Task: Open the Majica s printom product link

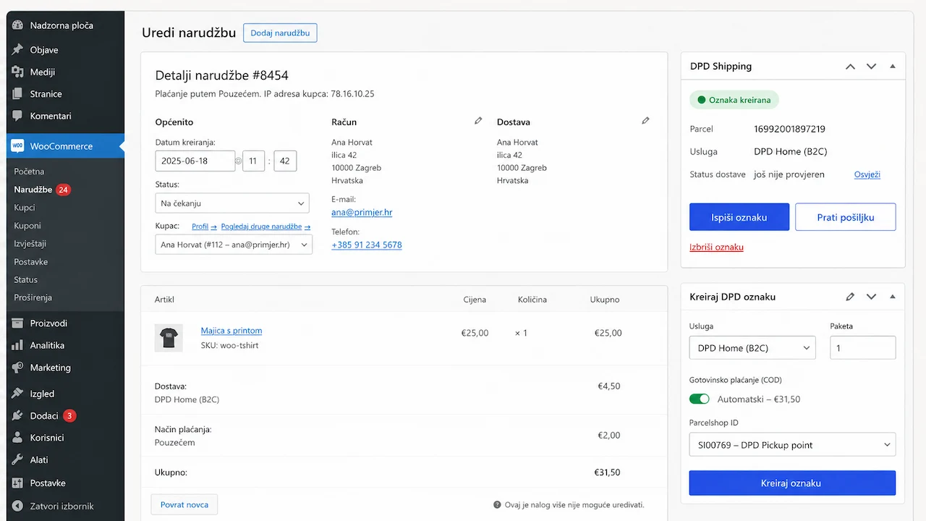Action: 231,331
